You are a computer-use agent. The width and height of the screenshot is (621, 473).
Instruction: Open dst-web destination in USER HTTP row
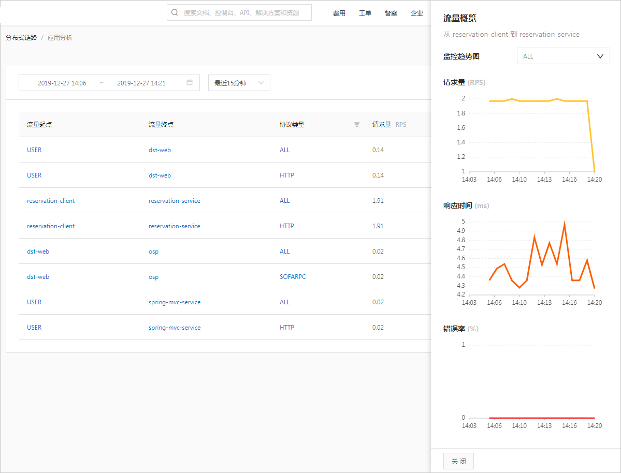160,175
